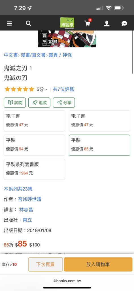Click the 試閱 preview button
134x291 pixels.
click(x=15, y=102)
